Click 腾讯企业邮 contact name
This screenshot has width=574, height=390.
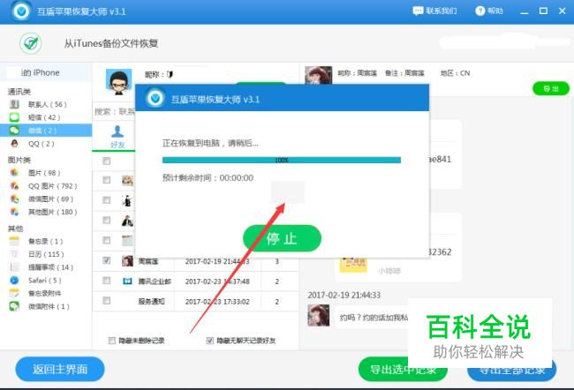[155, 281]
